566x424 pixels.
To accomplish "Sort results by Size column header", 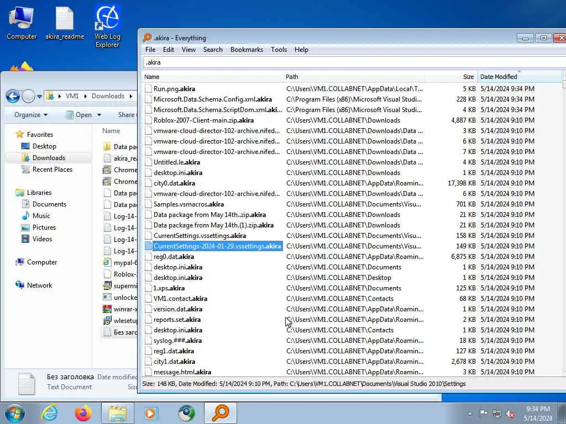I will tap(451, 77).
